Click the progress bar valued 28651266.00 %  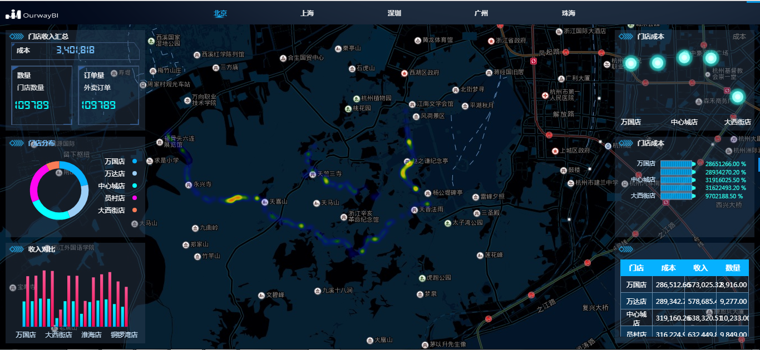point(677,164)
